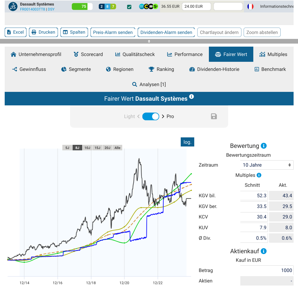The height and width of the screenshot is (288, 298).
Task: Click the 24.00 EUR input field
Action: point(196,6)
